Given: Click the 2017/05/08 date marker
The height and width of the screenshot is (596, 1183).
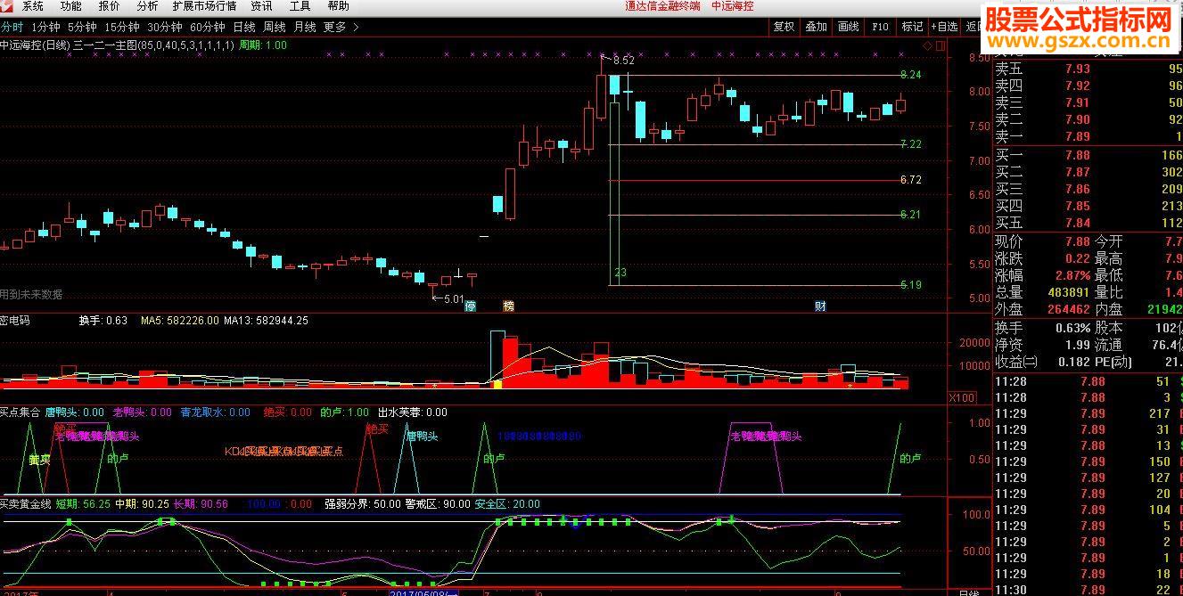Looking at the screenshot, I should [x=423, y=591].
